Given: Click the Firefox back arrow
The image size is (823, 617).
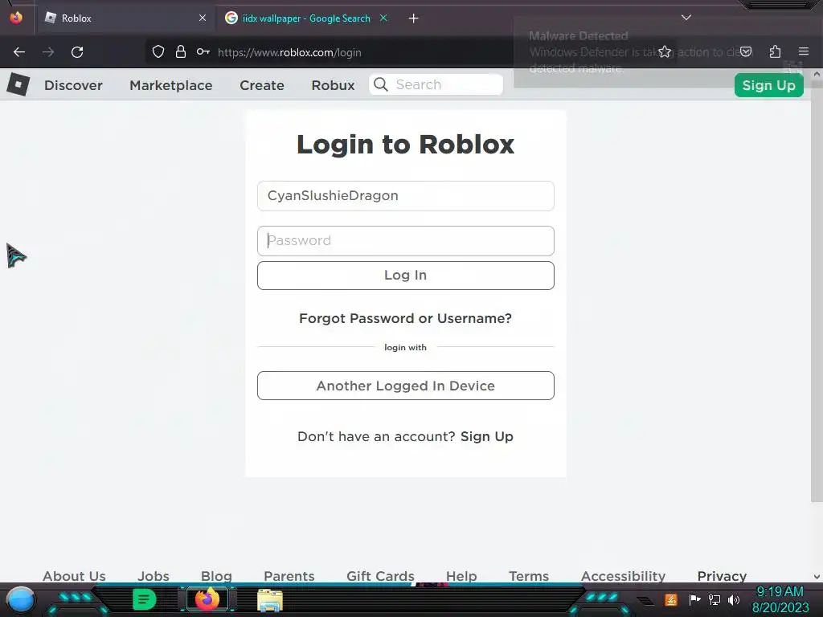Looking at the screenshot, I should pyautogui.click(x=19, y=52).
